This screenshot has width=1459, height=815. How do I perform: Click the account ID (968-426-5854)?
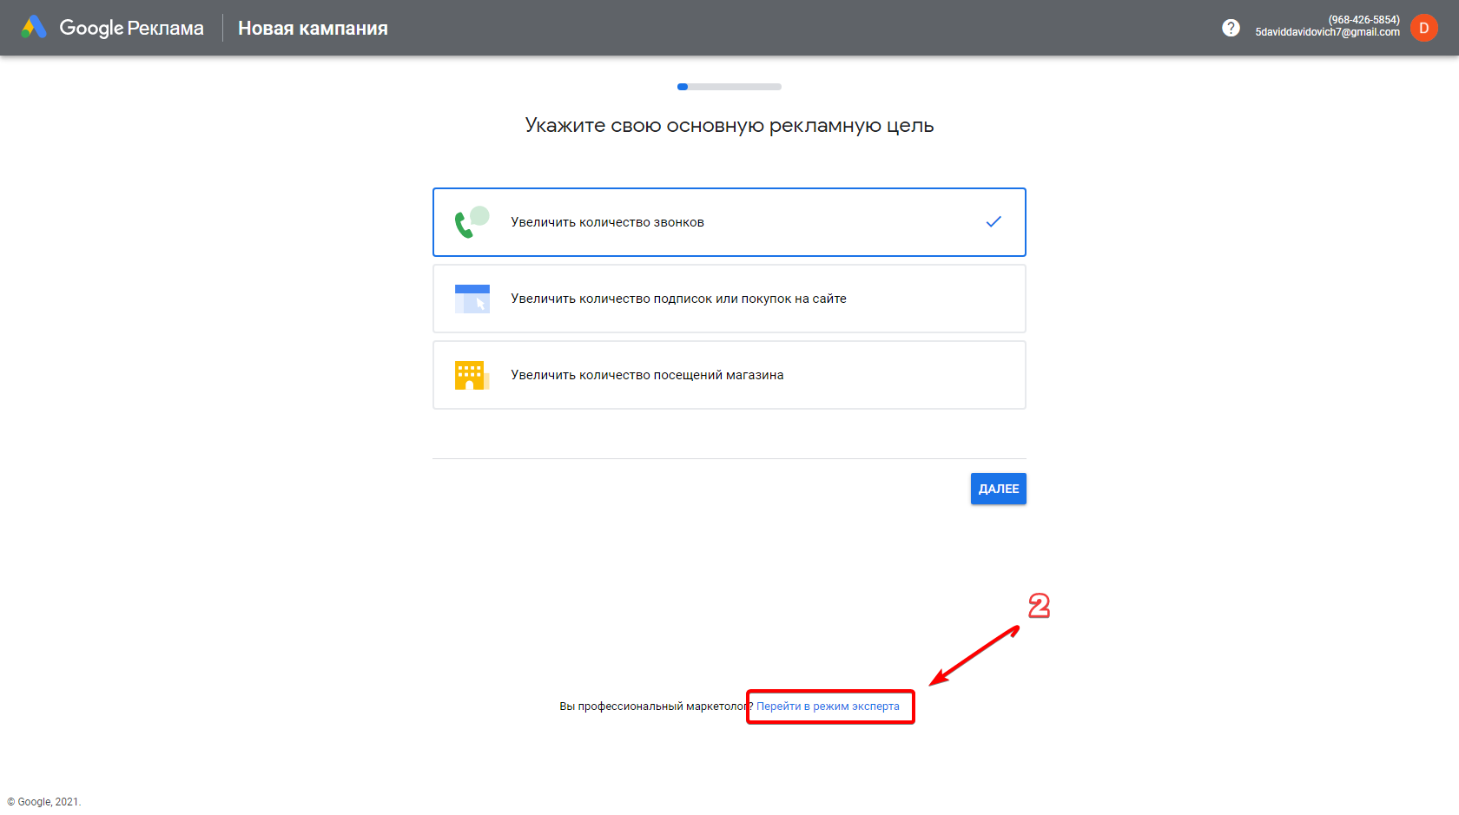(x=1363, y=20)
